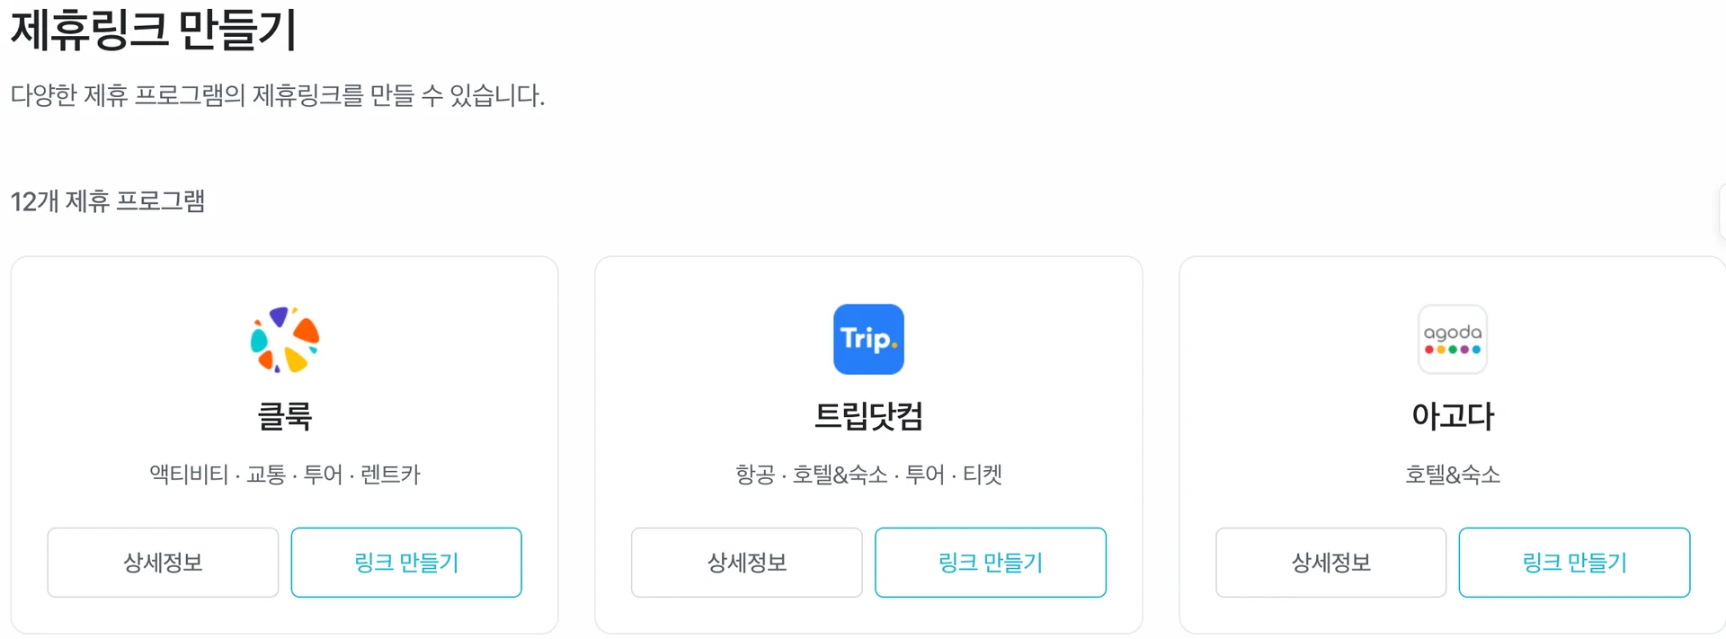Image resolution: width=1726 pixels, height=639 pixels.
Task: Click the Agoda logo icon
Action: click(x=1451, y=339)
